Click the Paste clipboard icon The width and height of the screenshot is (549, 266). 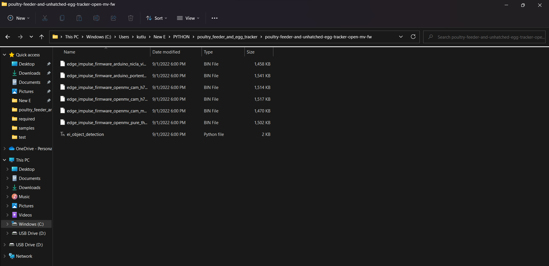pos(79,18)
